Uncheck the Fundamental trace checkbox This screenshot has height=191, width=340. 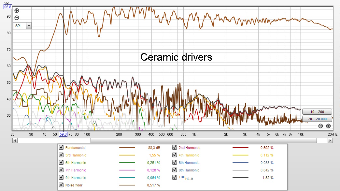click(x=61, y=148)
